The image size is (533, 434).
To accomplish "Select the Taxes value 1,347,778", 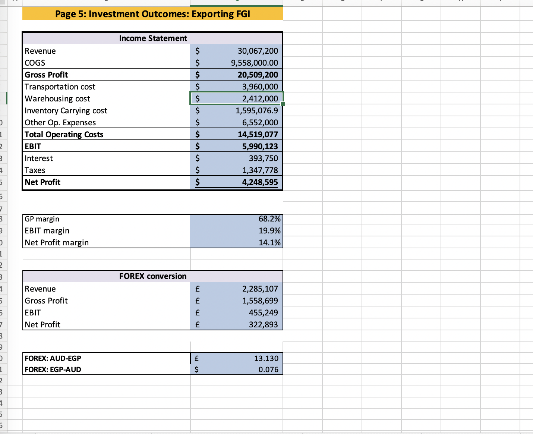I will [260, 170].
